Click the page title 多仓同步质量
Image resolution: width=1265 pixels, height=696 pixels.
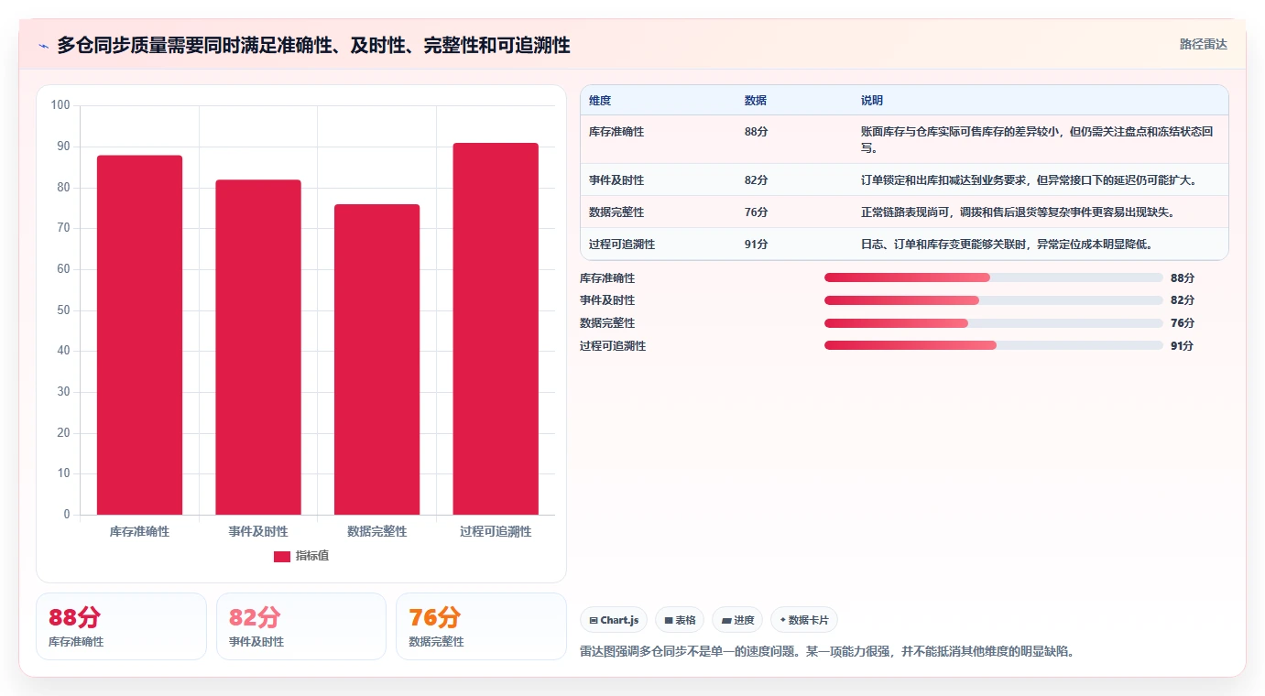(313, 46)
